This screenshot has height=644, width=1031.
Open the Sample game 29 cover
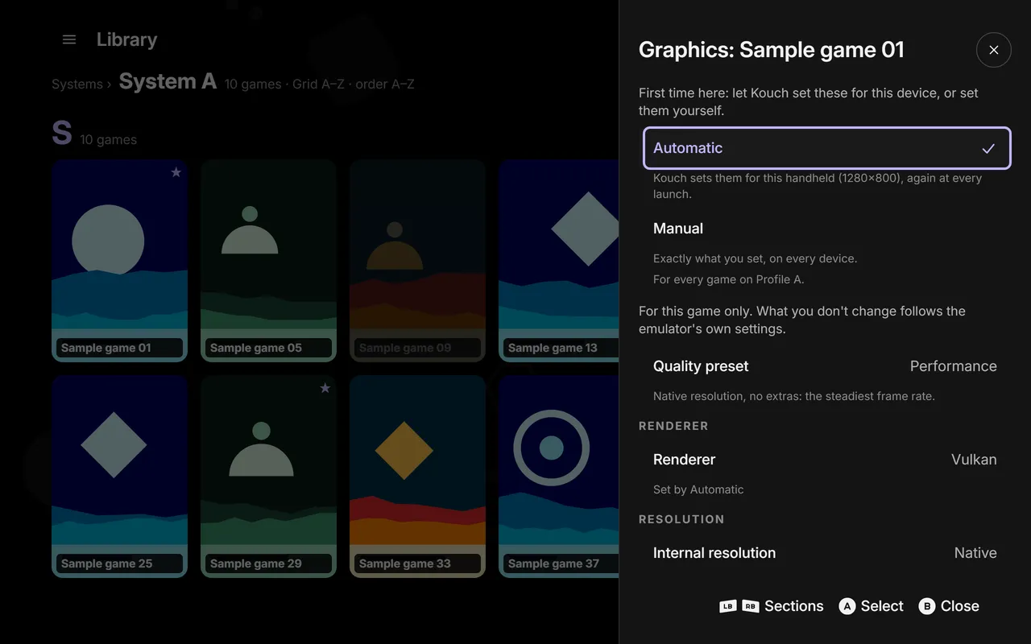(x=269, y=477)
